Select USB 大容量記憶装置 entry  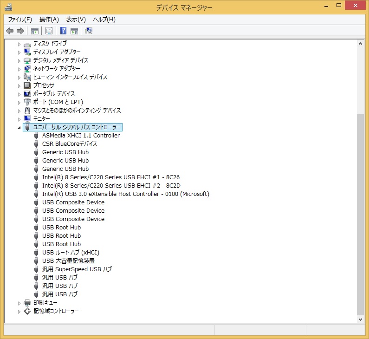point(69,261)
